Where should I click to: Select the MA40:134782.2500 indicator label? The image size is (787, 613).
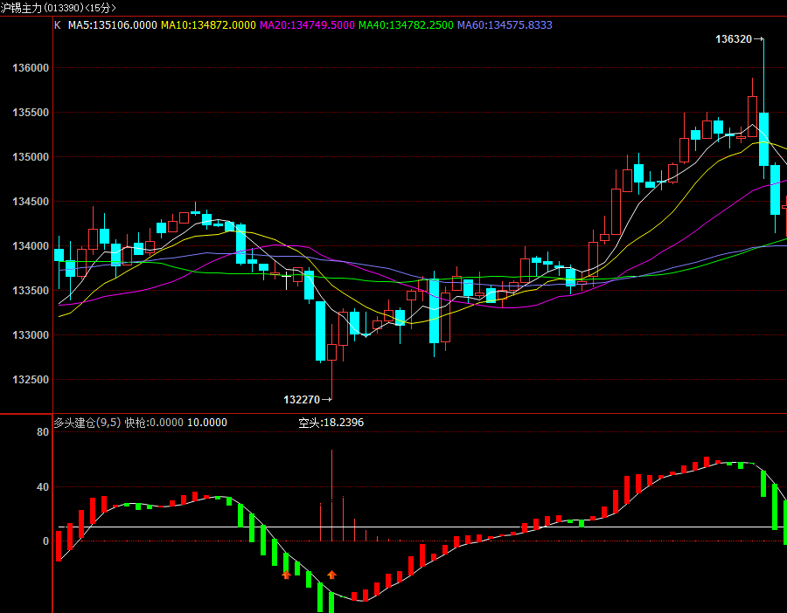(406, 25)
